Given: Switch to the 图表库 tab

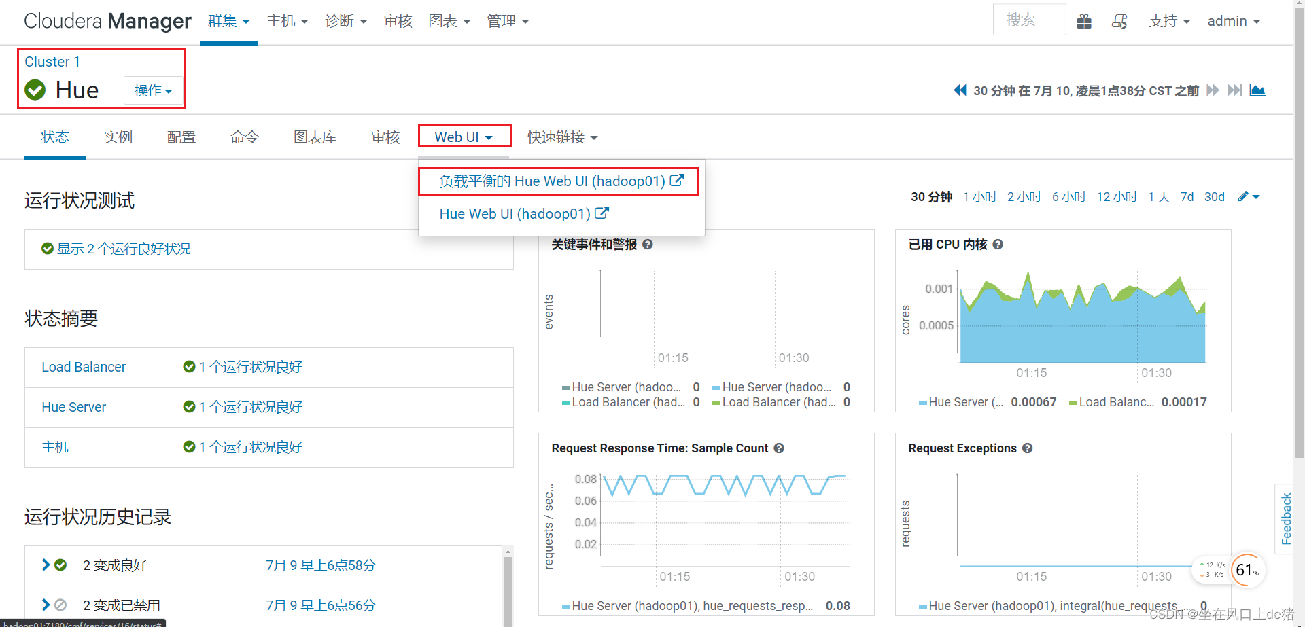Looking at the screenshot, I should click(x=315, y=137).
